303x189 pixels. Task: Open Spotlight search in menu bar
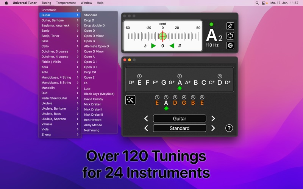coord(257,3)
